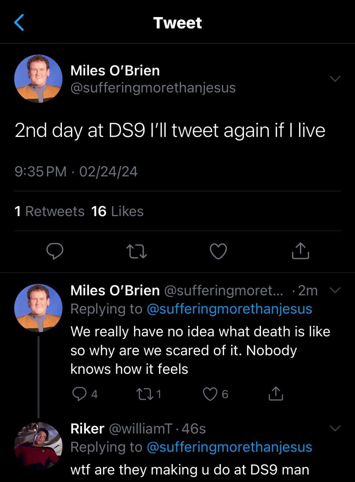Tap the back arrow in header
355x482 pixels.
19,23
